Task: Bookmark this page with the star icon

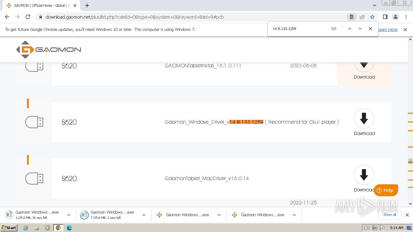Action: click(372, 17)
